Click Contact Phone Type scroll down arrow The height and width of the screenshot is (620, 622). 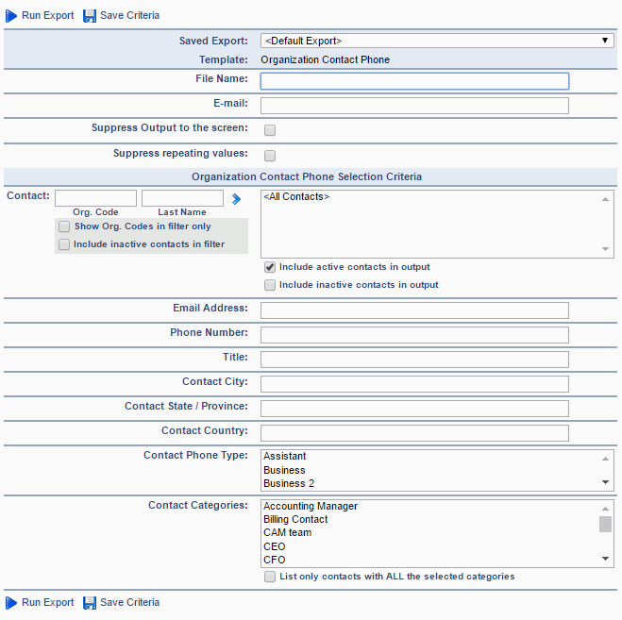[x=605, y=482]
